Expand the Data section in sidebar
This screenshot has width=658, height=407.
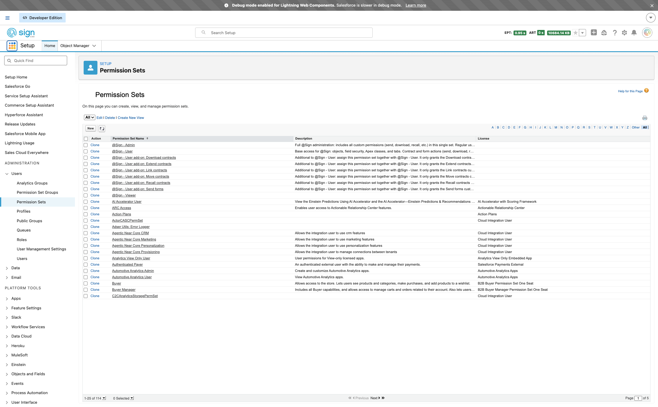[7, 268]
